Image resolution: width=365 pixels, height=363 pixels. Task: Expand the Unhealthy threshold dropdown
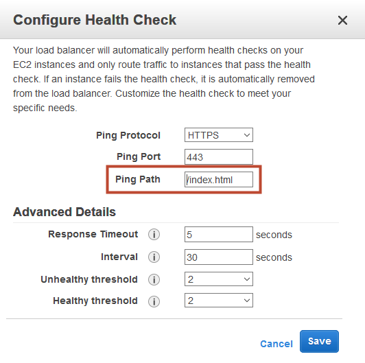coord(219,279)
